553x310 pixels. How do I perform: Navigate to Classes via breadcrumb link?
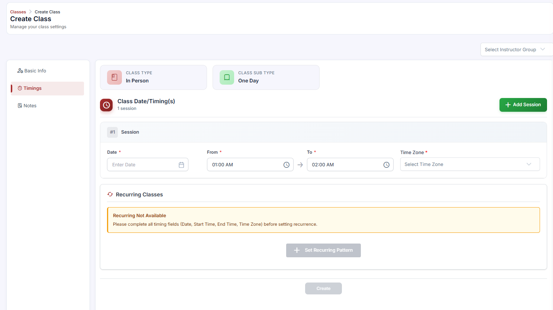(x=18, y=12)
